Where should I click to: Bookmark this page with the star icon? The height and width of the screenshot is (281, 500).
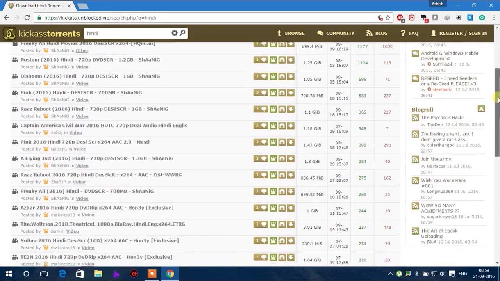pos(388,18)
